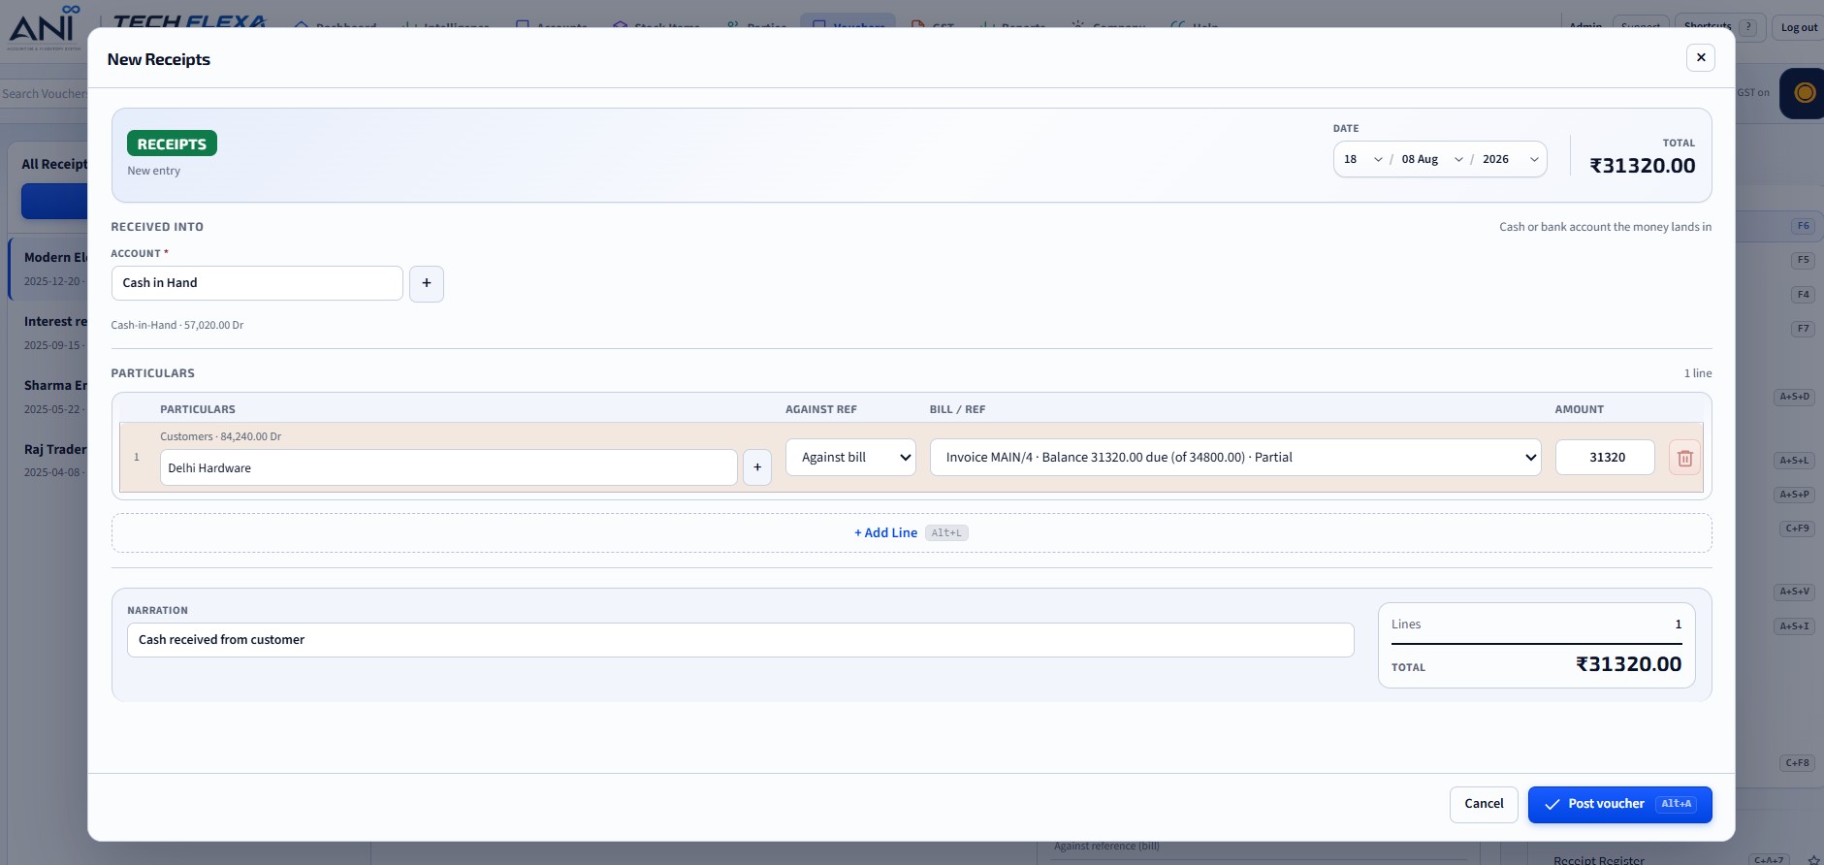Click the green RECEIPTS badge

(x=172, y=144)
